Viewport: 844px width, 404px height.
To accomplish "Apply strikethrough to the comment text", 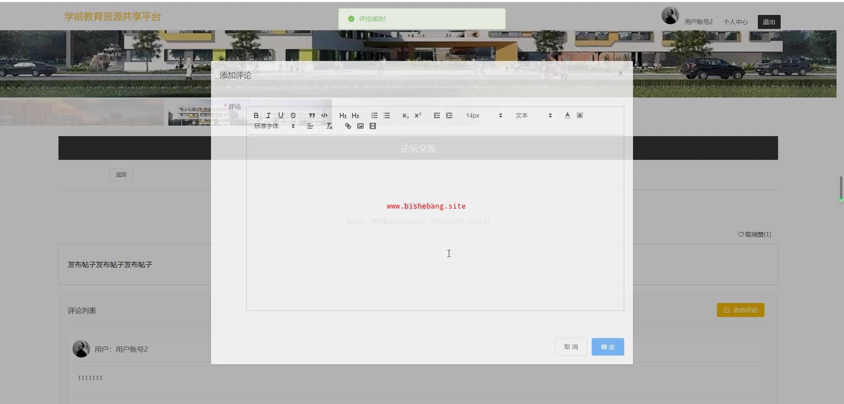I will point(293,115).
